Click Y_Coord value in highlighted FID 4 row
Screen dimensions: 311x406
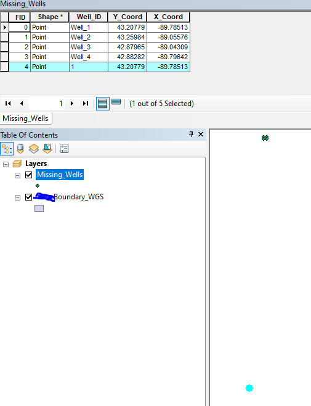click(127, 67)
